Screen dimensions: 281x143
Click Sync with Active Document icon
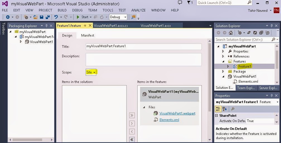[249, 33]
